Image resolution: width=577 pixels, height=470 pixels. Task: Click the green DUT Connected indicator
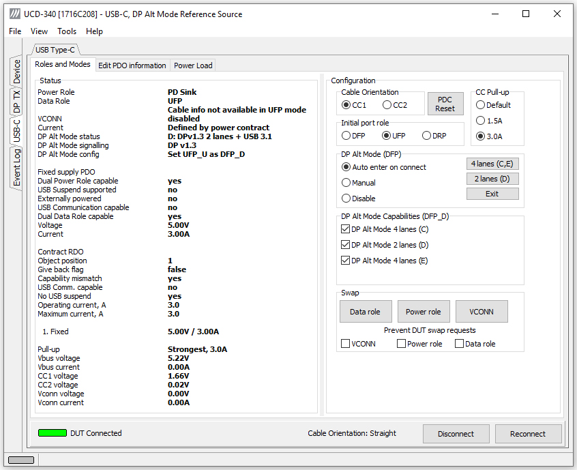tap(53, 433)
